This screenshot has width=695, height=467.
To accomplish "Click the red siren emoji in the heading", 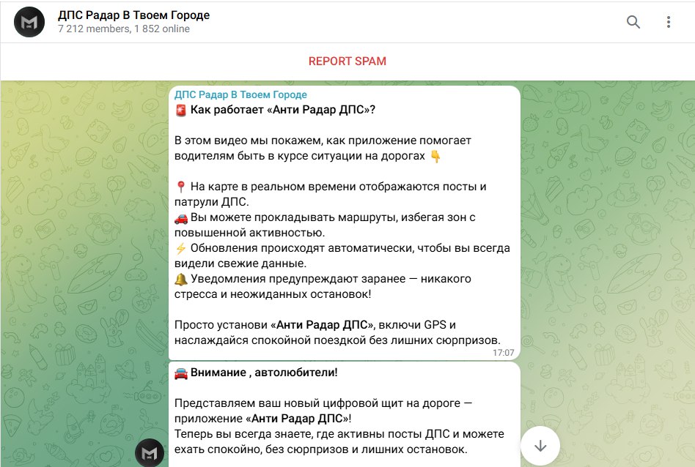I will coord(181,111).
